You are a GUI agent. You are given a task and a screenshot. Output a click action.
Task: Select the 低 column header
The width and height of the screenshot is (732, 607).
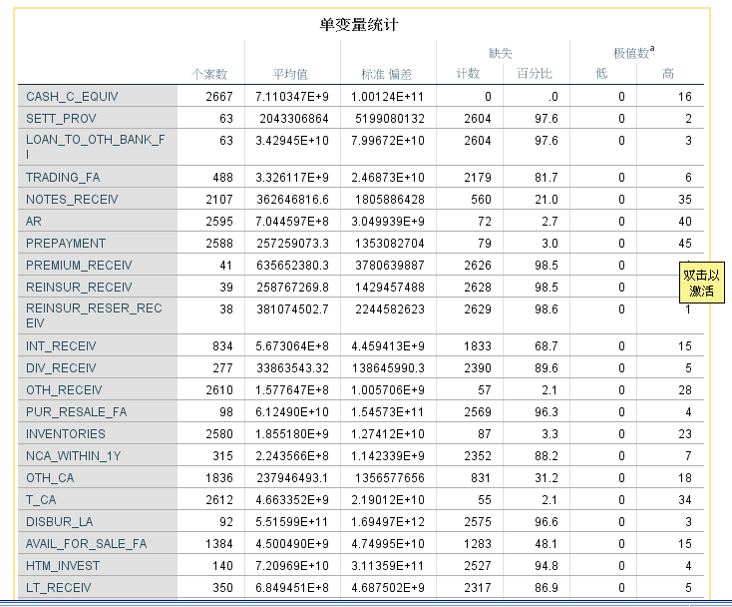(601, 73)
